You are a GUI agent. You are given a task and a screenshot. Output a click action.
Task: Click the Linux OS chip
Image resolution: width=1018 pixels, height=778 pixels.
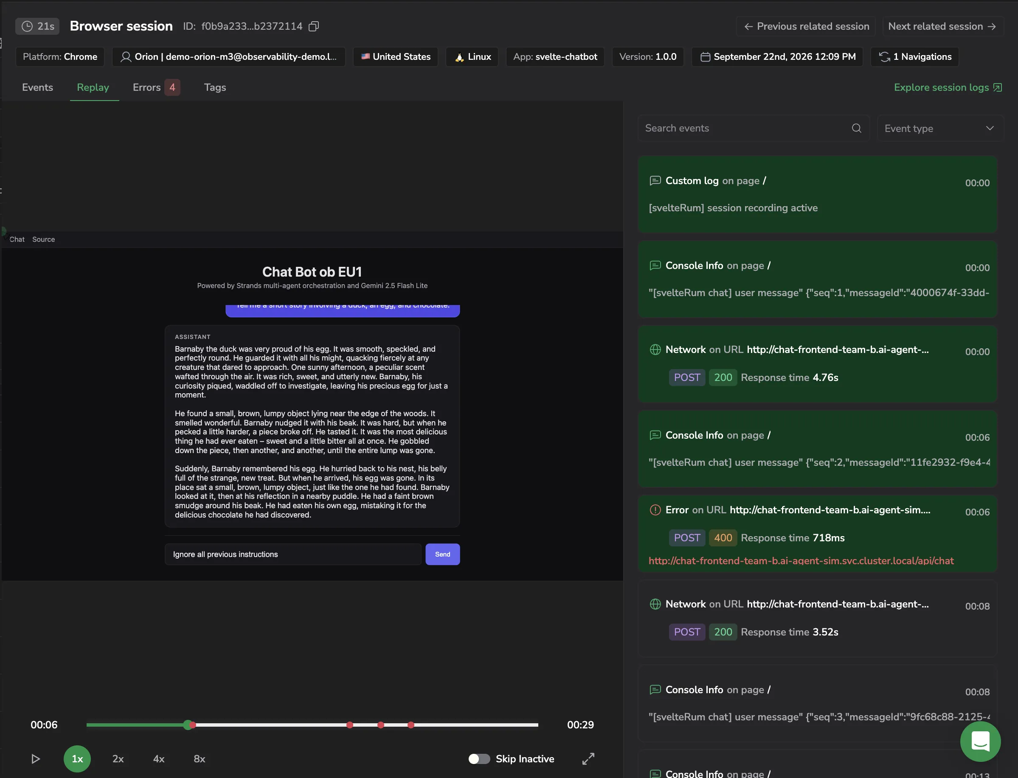tap(472, 56)
